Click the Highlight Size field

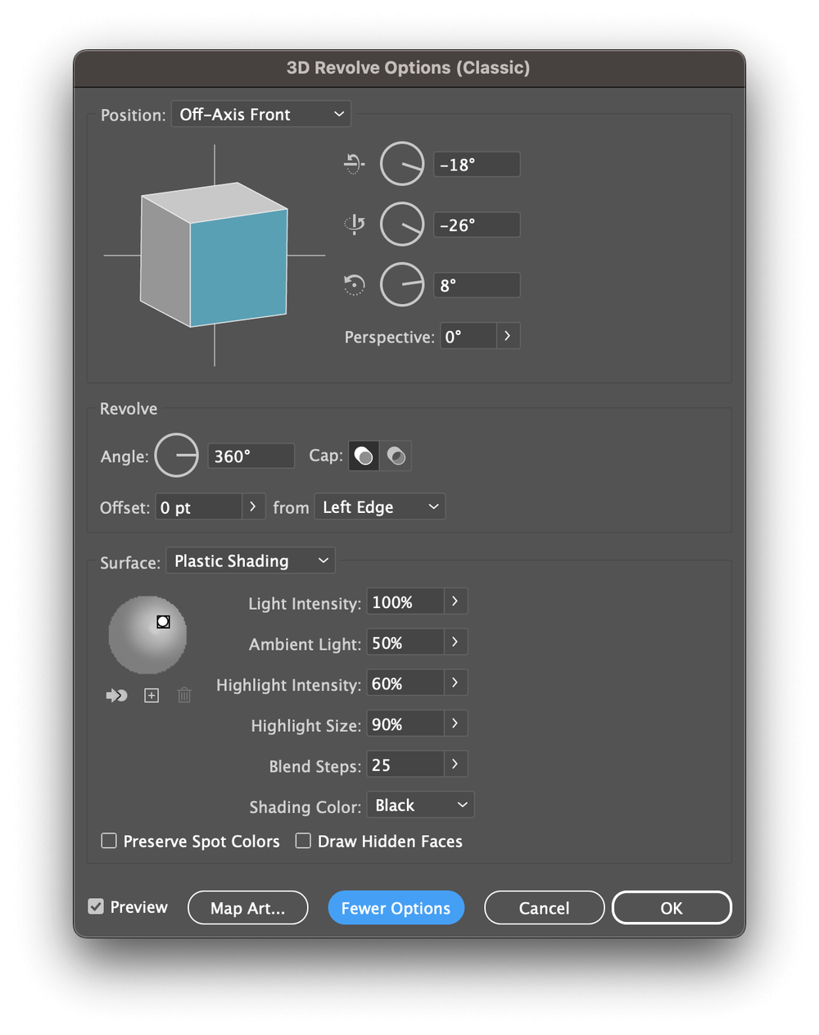[x=405, y=724]
